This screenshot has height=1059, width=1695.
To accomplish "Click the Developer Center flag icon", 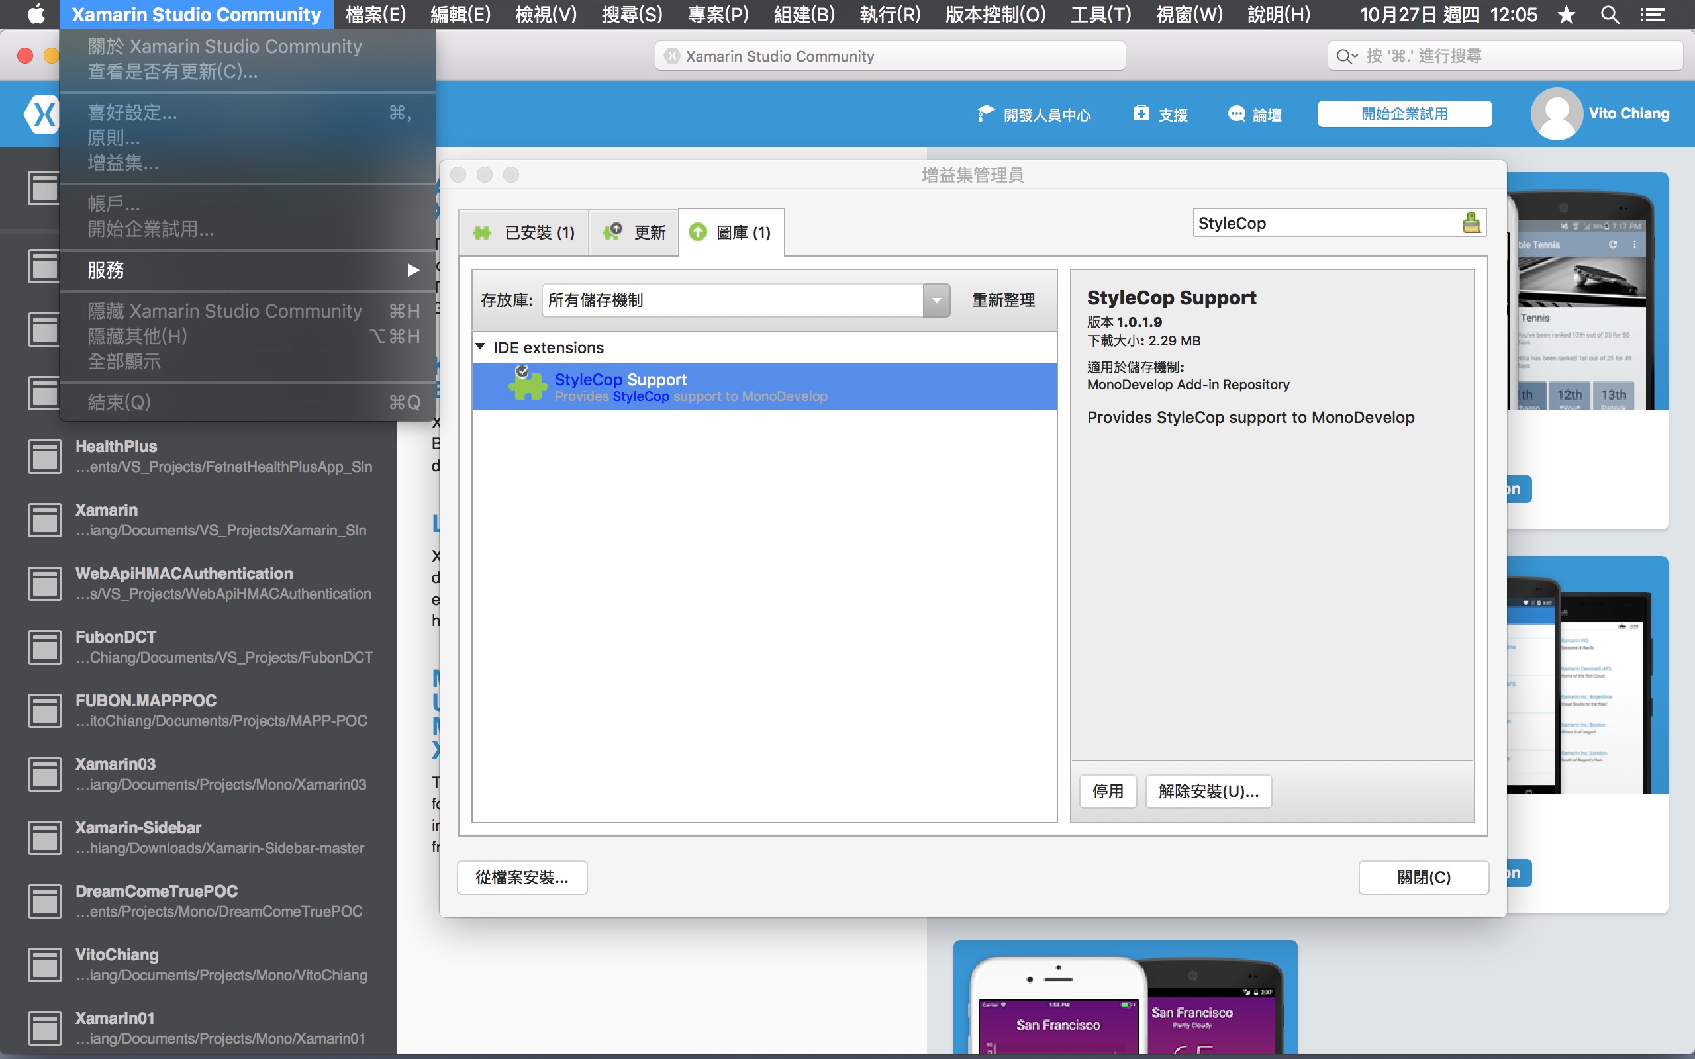I will (x=985, y=113).
